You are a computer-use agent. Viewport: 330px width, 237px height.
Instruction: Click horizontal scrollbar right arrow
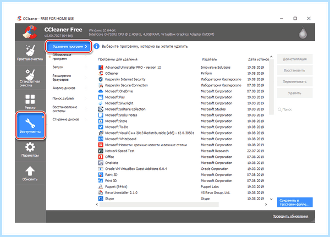(x=266, y=205)
